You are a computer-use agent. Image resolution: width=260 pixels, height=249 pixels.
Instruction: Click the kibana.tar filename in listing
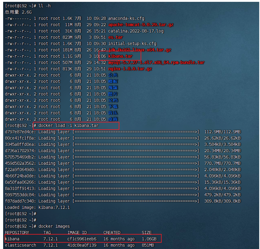coord(120,56)
